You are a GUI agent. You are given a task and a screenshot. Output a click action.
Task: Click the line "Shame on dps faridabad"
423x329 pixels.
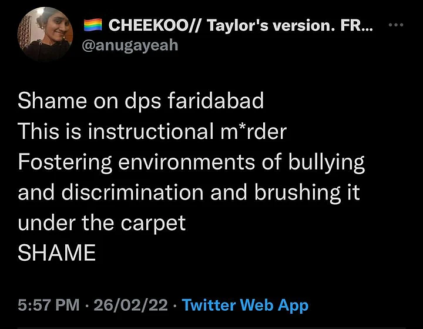coord(141,101)
